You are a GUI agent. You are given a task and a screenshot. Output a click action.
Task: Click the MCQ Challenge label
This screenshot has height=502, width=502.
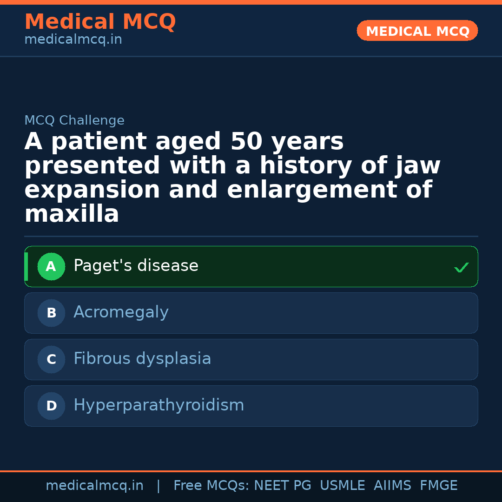(x=74, y=121)
